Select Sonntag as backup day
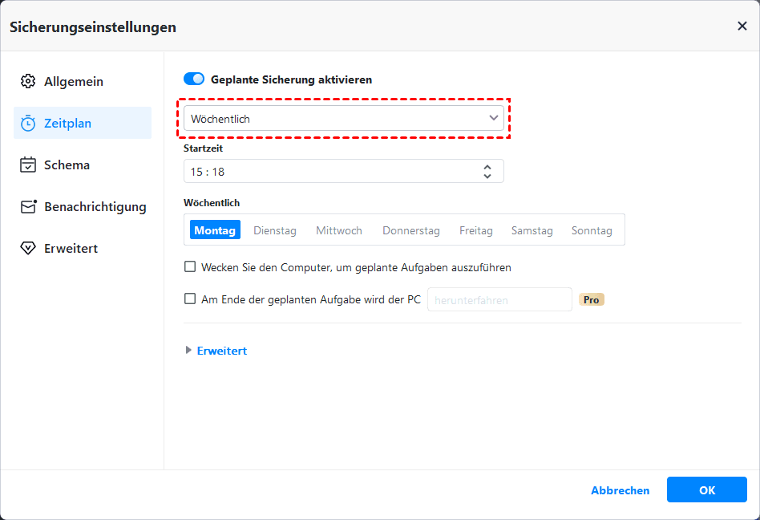Screen dimensions: 760x520 click(592, 230)
